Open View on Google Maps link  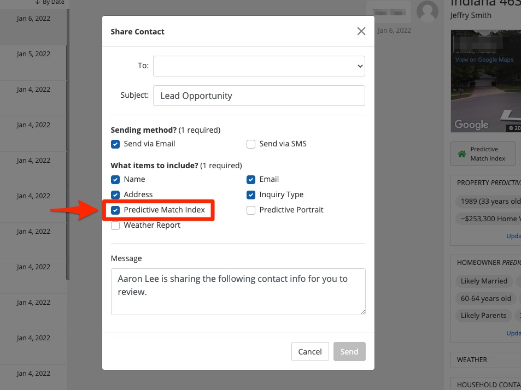click(484, 60)
